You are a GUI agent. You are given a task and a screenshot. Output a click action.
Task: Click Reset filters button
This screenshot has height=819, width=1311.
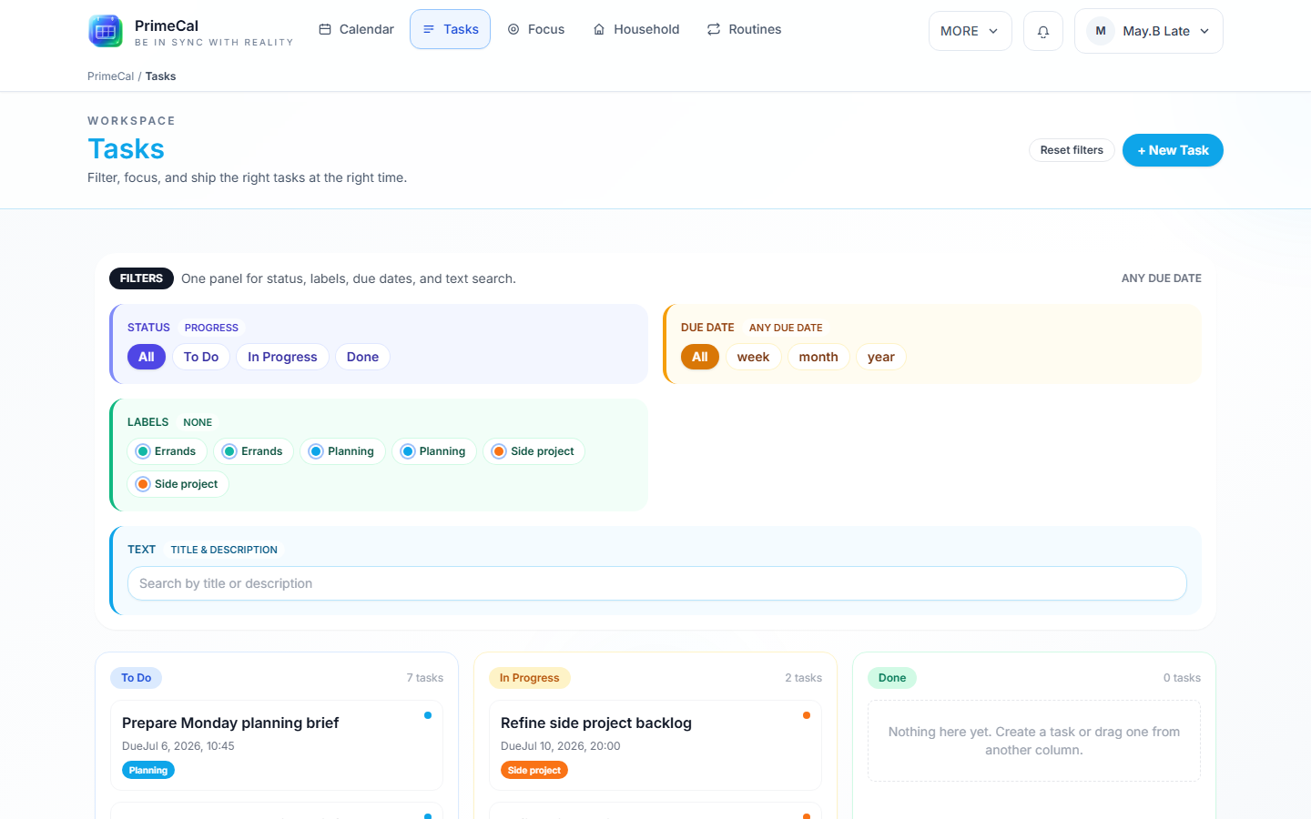tap(1072, 150)
